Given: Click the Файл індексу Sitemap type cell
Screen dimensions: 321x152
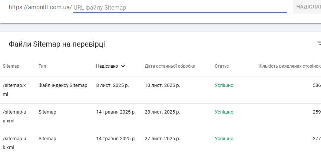Looking at the screenshot, I should [63, 85].
